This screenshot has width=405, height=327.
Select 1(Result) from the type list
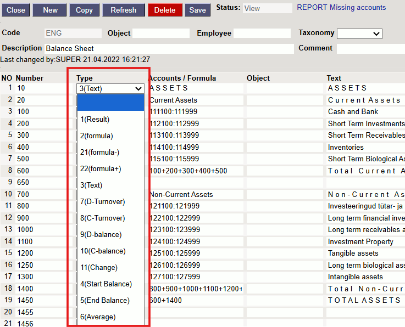click(x=95, y=120)
